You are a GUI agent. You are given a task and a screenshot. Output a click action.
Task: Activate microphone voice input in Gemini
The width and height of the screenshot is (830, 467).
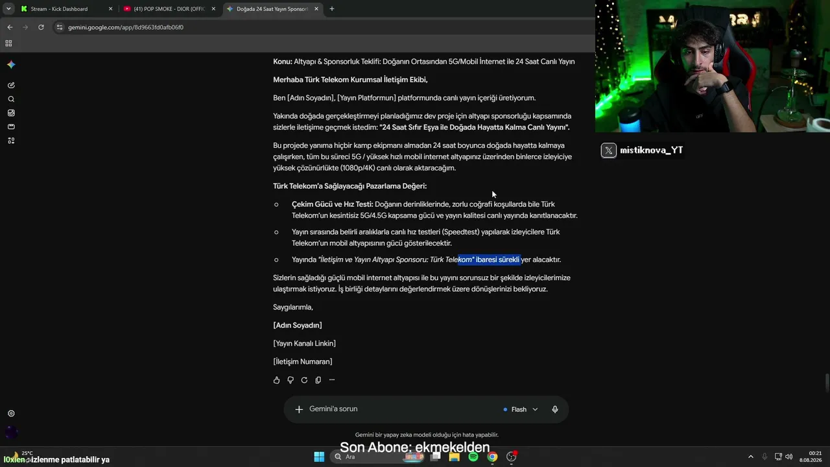(x=555, y=409)
